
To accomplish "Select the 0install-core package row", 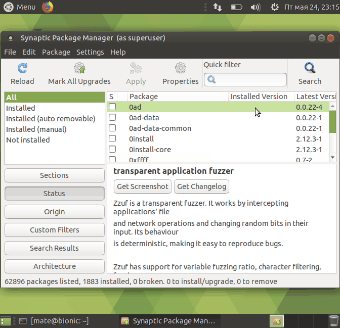I will [218, 150].
